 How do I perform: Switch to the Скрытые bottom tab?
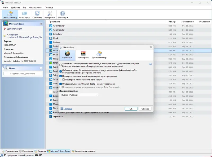pyautogui.click(x=40, y=151)
